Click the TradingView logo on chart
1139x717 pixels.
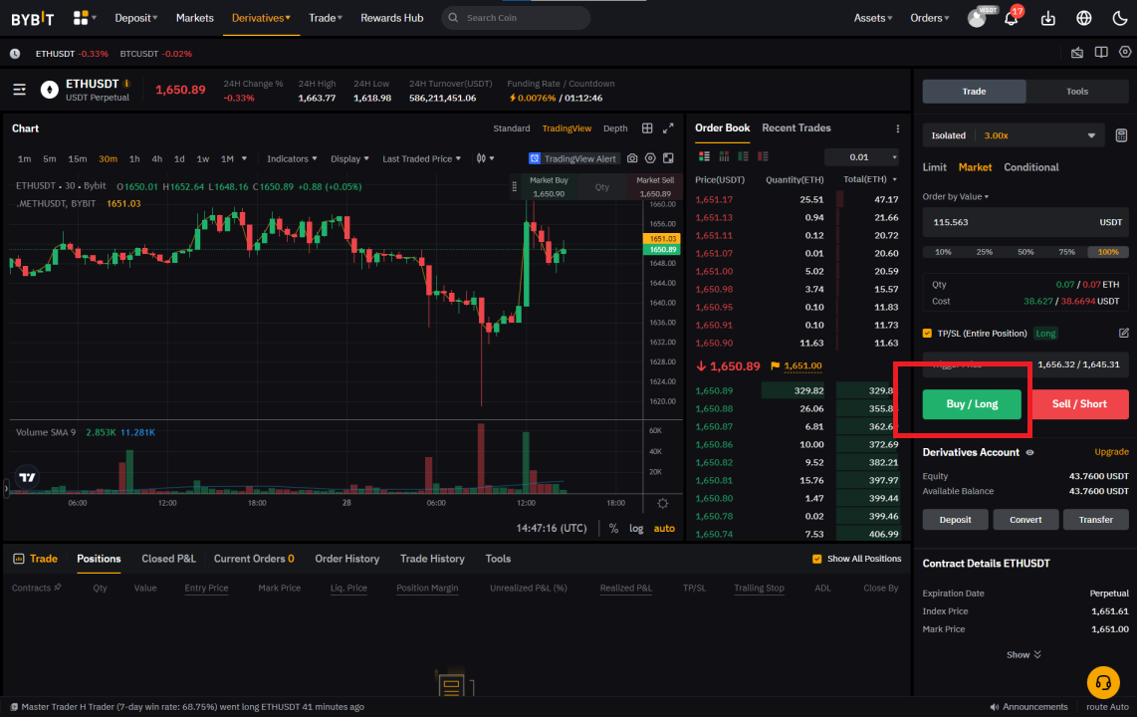coord(27,477)
